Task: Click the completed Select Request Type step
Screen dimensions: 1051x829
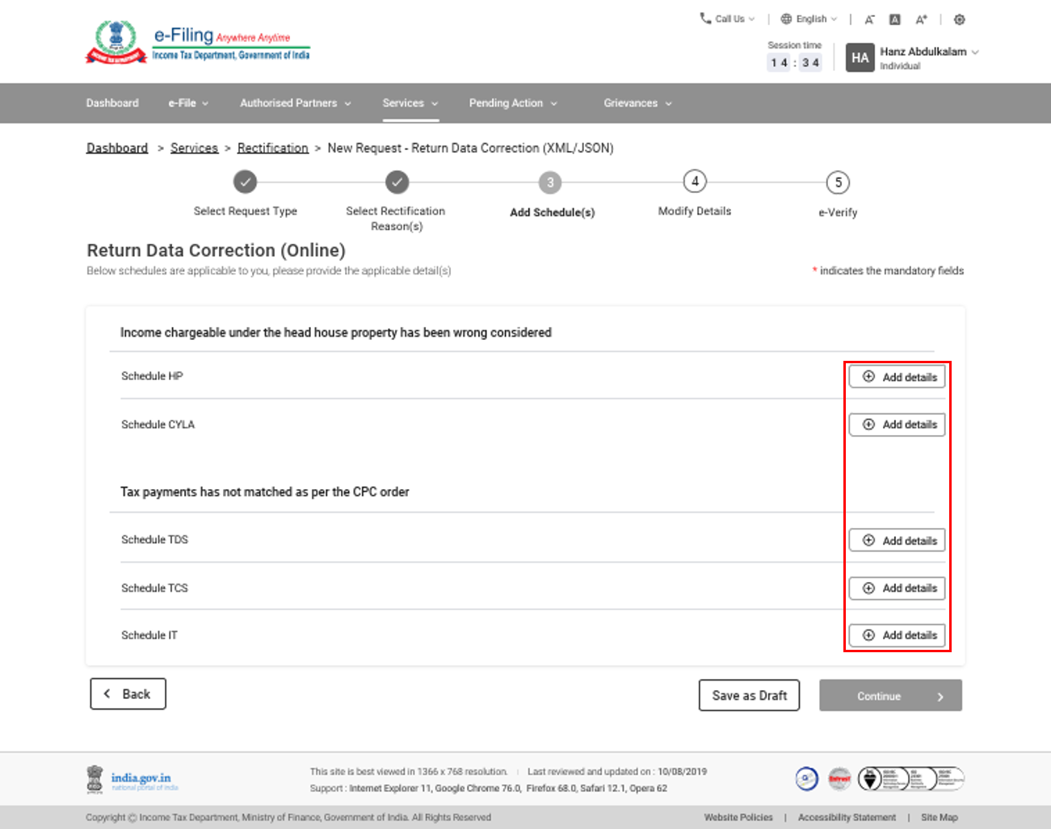Action: (x=245, y=182)
